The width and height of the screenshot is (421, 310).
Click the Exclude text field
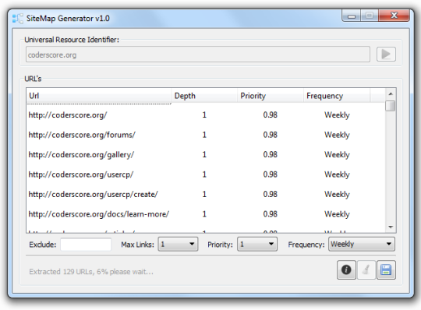[86, 245]
